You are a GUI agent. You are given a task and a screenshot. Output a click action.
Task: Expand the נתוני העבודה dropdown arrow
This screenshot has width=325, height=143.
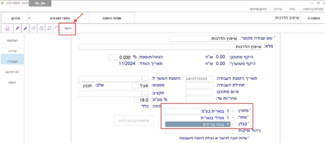[x=29, y=18]
